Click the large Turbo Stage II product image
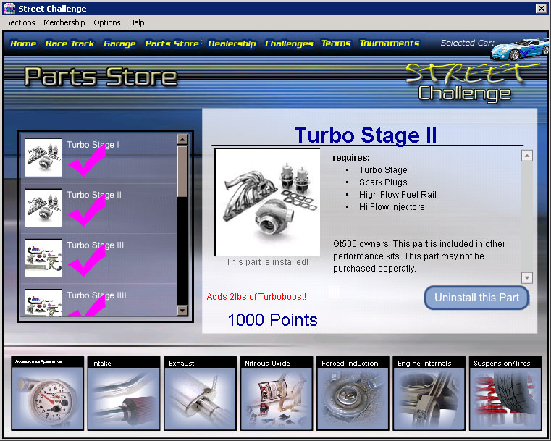Screen dimensions: 551x441 (267, 203)
